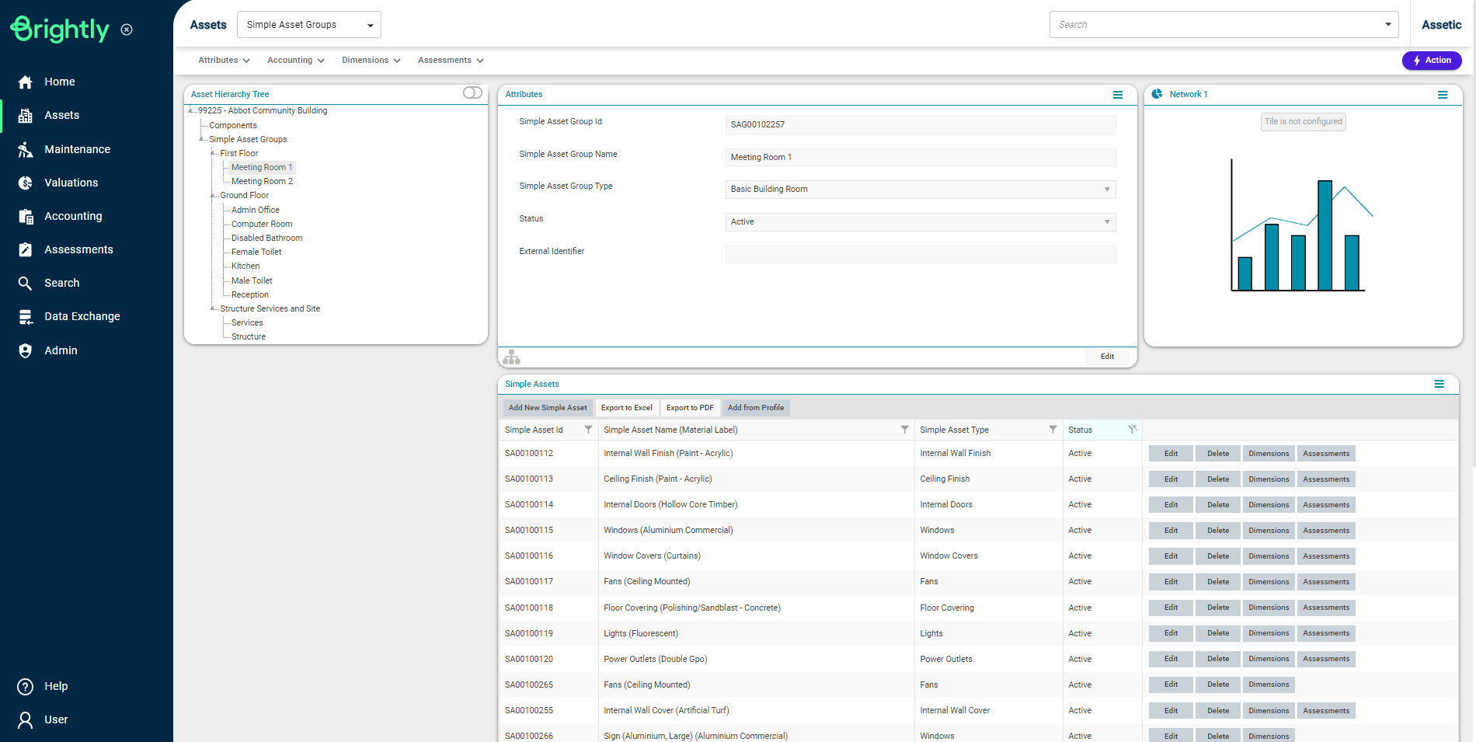Collapse the Ground Floor tree node
Screen dimensions: 1476x742
213,196
